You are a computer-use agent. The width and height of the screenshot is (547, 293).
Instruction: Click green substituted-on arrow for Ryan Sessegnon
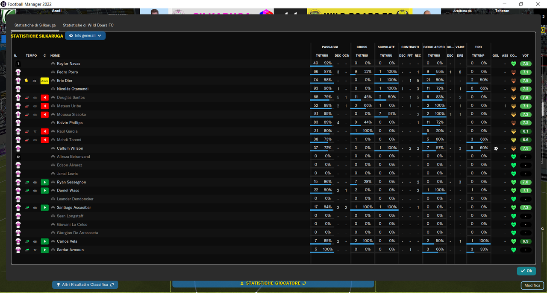(x=44, y=182)
